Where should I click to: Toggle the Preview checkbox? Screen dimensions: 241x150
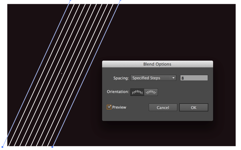coord(109,107)
